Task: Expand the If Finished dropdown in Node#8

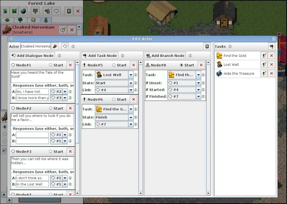Action: (199, 96)
